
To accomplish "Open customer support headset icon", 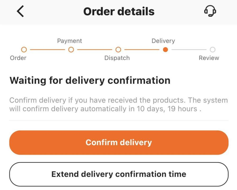I will pos(210,11).
